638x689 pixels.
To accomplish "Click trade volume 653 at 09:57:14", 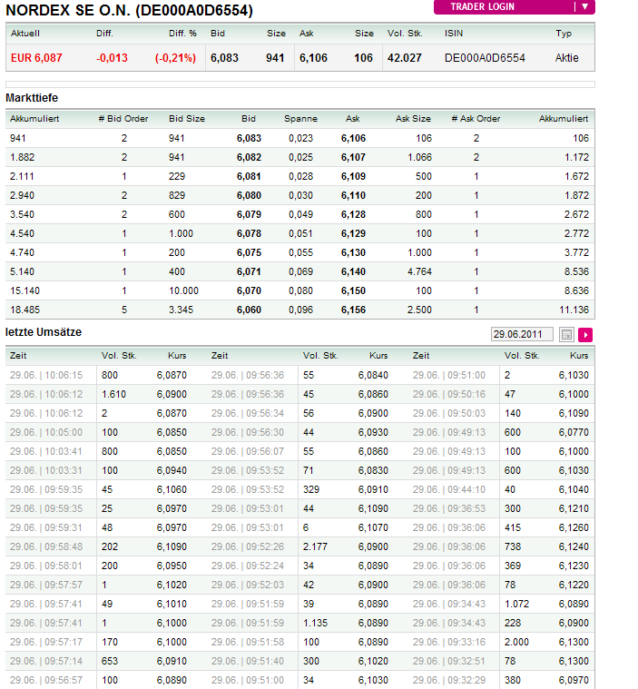I will point(110,661).
